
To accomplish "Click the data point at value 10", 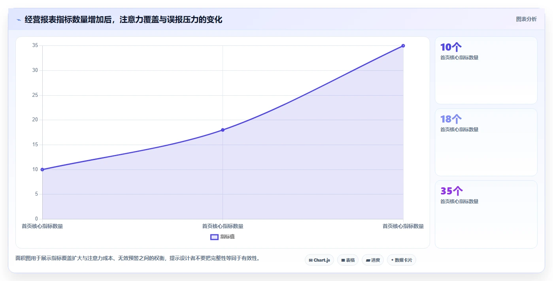I will tap(42, 170).
